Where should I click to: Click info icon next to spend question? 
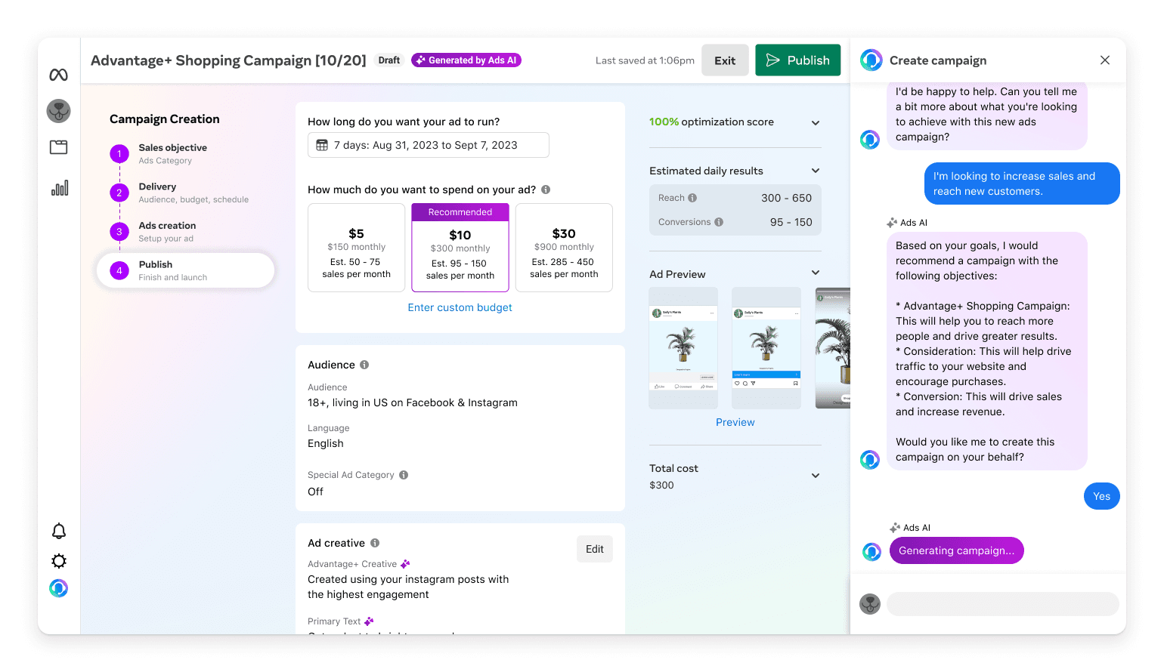click(546, 190)
